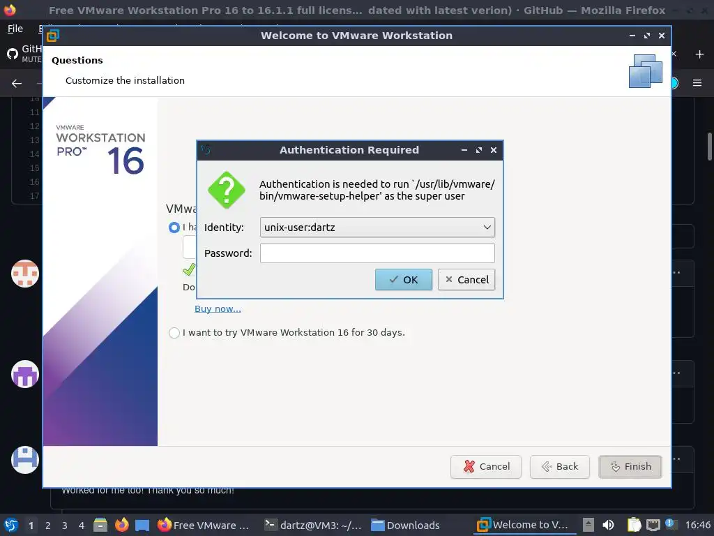Click the green question mark authentication icon
Image resolution: width=714 pixels, height=536 pixels.
(227, 190)
